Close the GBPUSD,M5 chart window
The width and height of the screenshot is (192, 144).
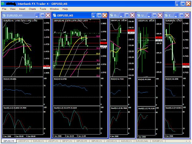105,15
